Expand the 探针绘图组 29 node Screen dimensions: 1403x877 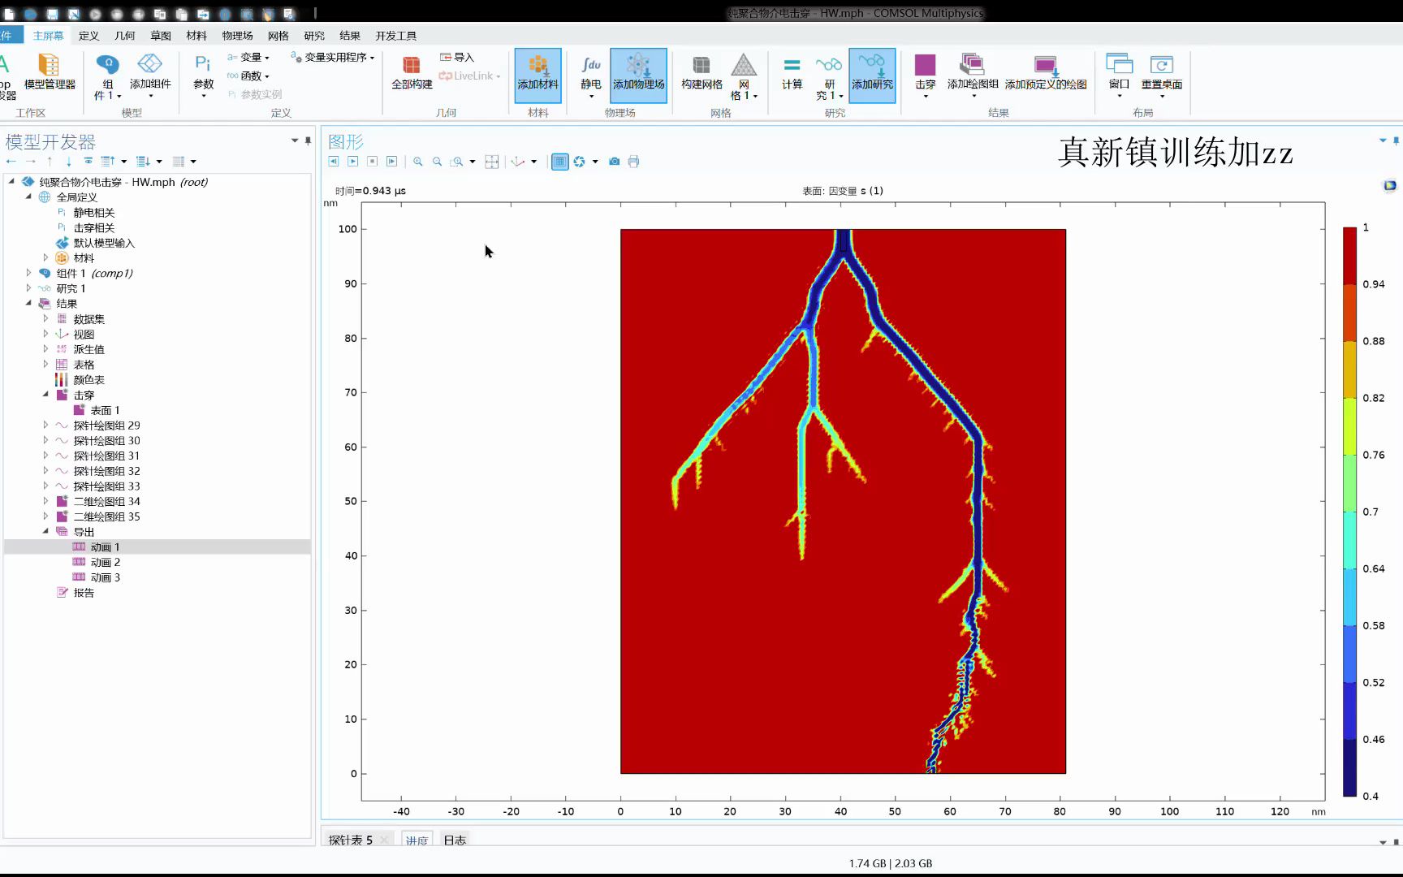[45, 425]
